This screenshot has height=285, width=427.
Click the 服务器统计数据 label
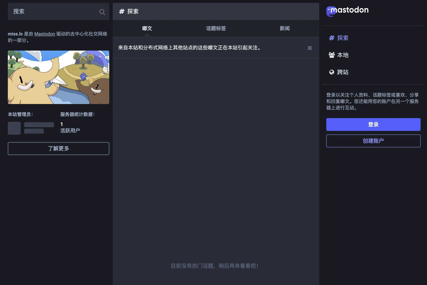click(77, 114)
